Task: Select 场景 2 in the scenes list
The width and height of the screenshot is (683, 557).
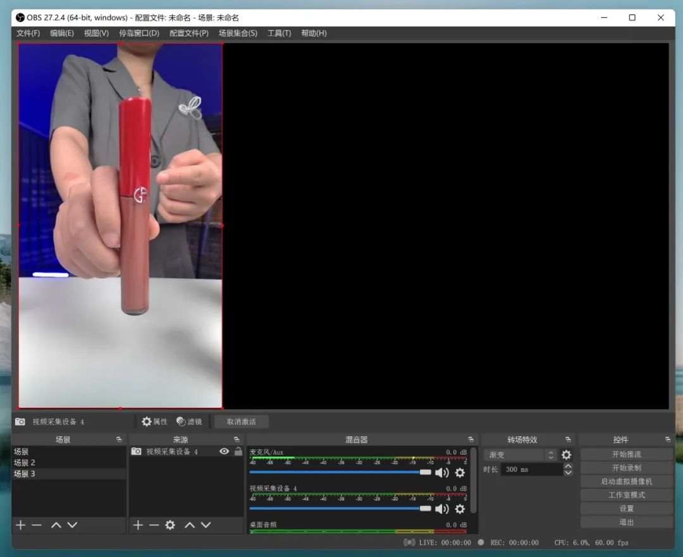Action: point(69,463)
